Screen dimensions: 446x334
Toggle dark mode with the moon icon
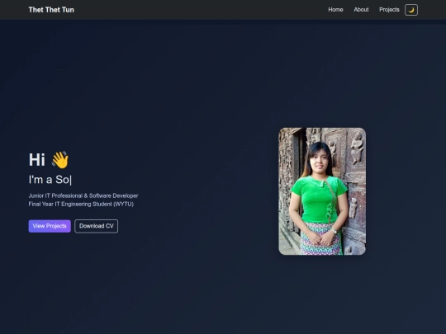(411, 10)
